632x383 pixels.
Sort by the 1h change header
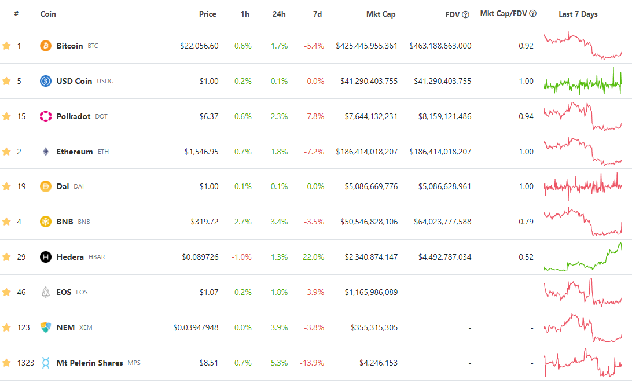tap(245, 14)
